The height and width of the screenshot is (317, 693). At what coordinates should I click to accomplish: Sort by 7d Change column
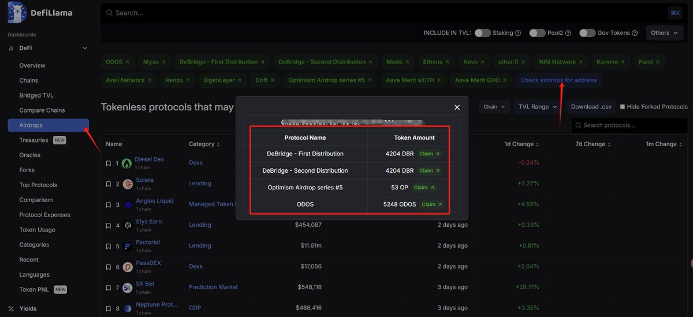click(594, 144)
